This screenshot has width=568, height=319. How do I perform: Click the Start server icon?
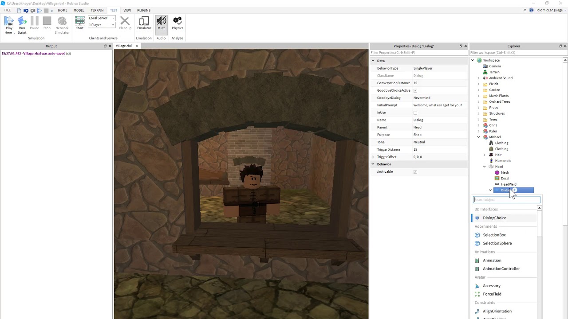pos(80,20)
